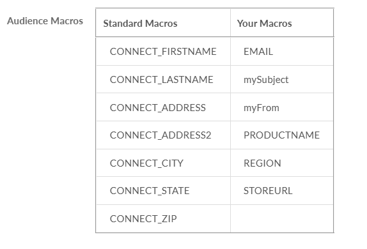367x249 pixels.
Task: Click the Standard Macros column header
Action: pos(140,24)
